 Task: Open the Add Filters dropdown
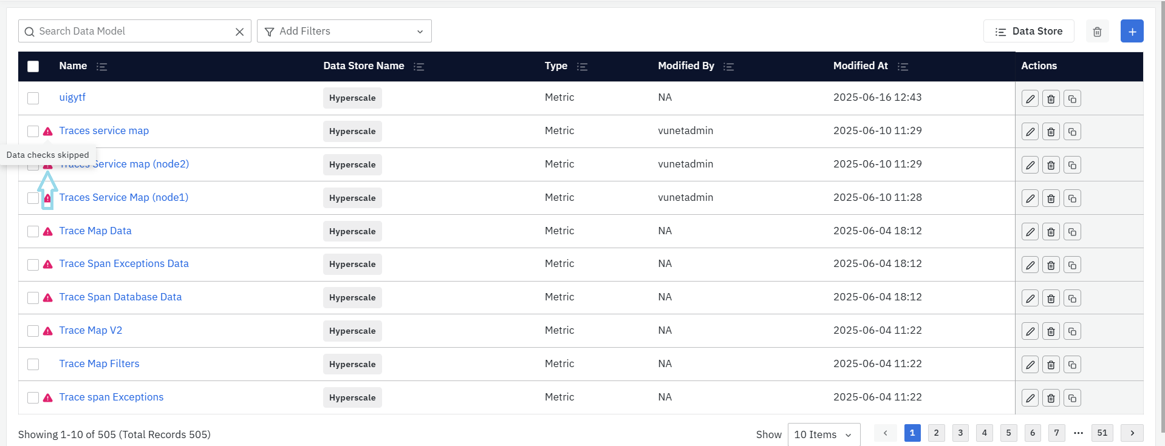click(x=344, y=32)
